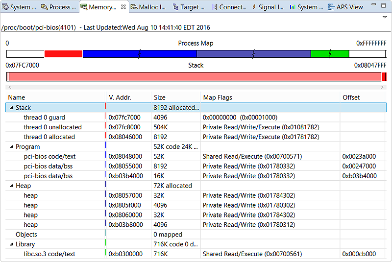Click the Process Information tab icon

click(44, 7)
